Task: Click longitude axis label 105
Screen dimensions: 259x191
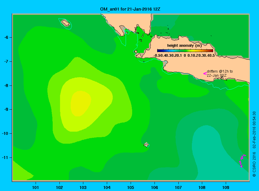Action: coord(131,187)
